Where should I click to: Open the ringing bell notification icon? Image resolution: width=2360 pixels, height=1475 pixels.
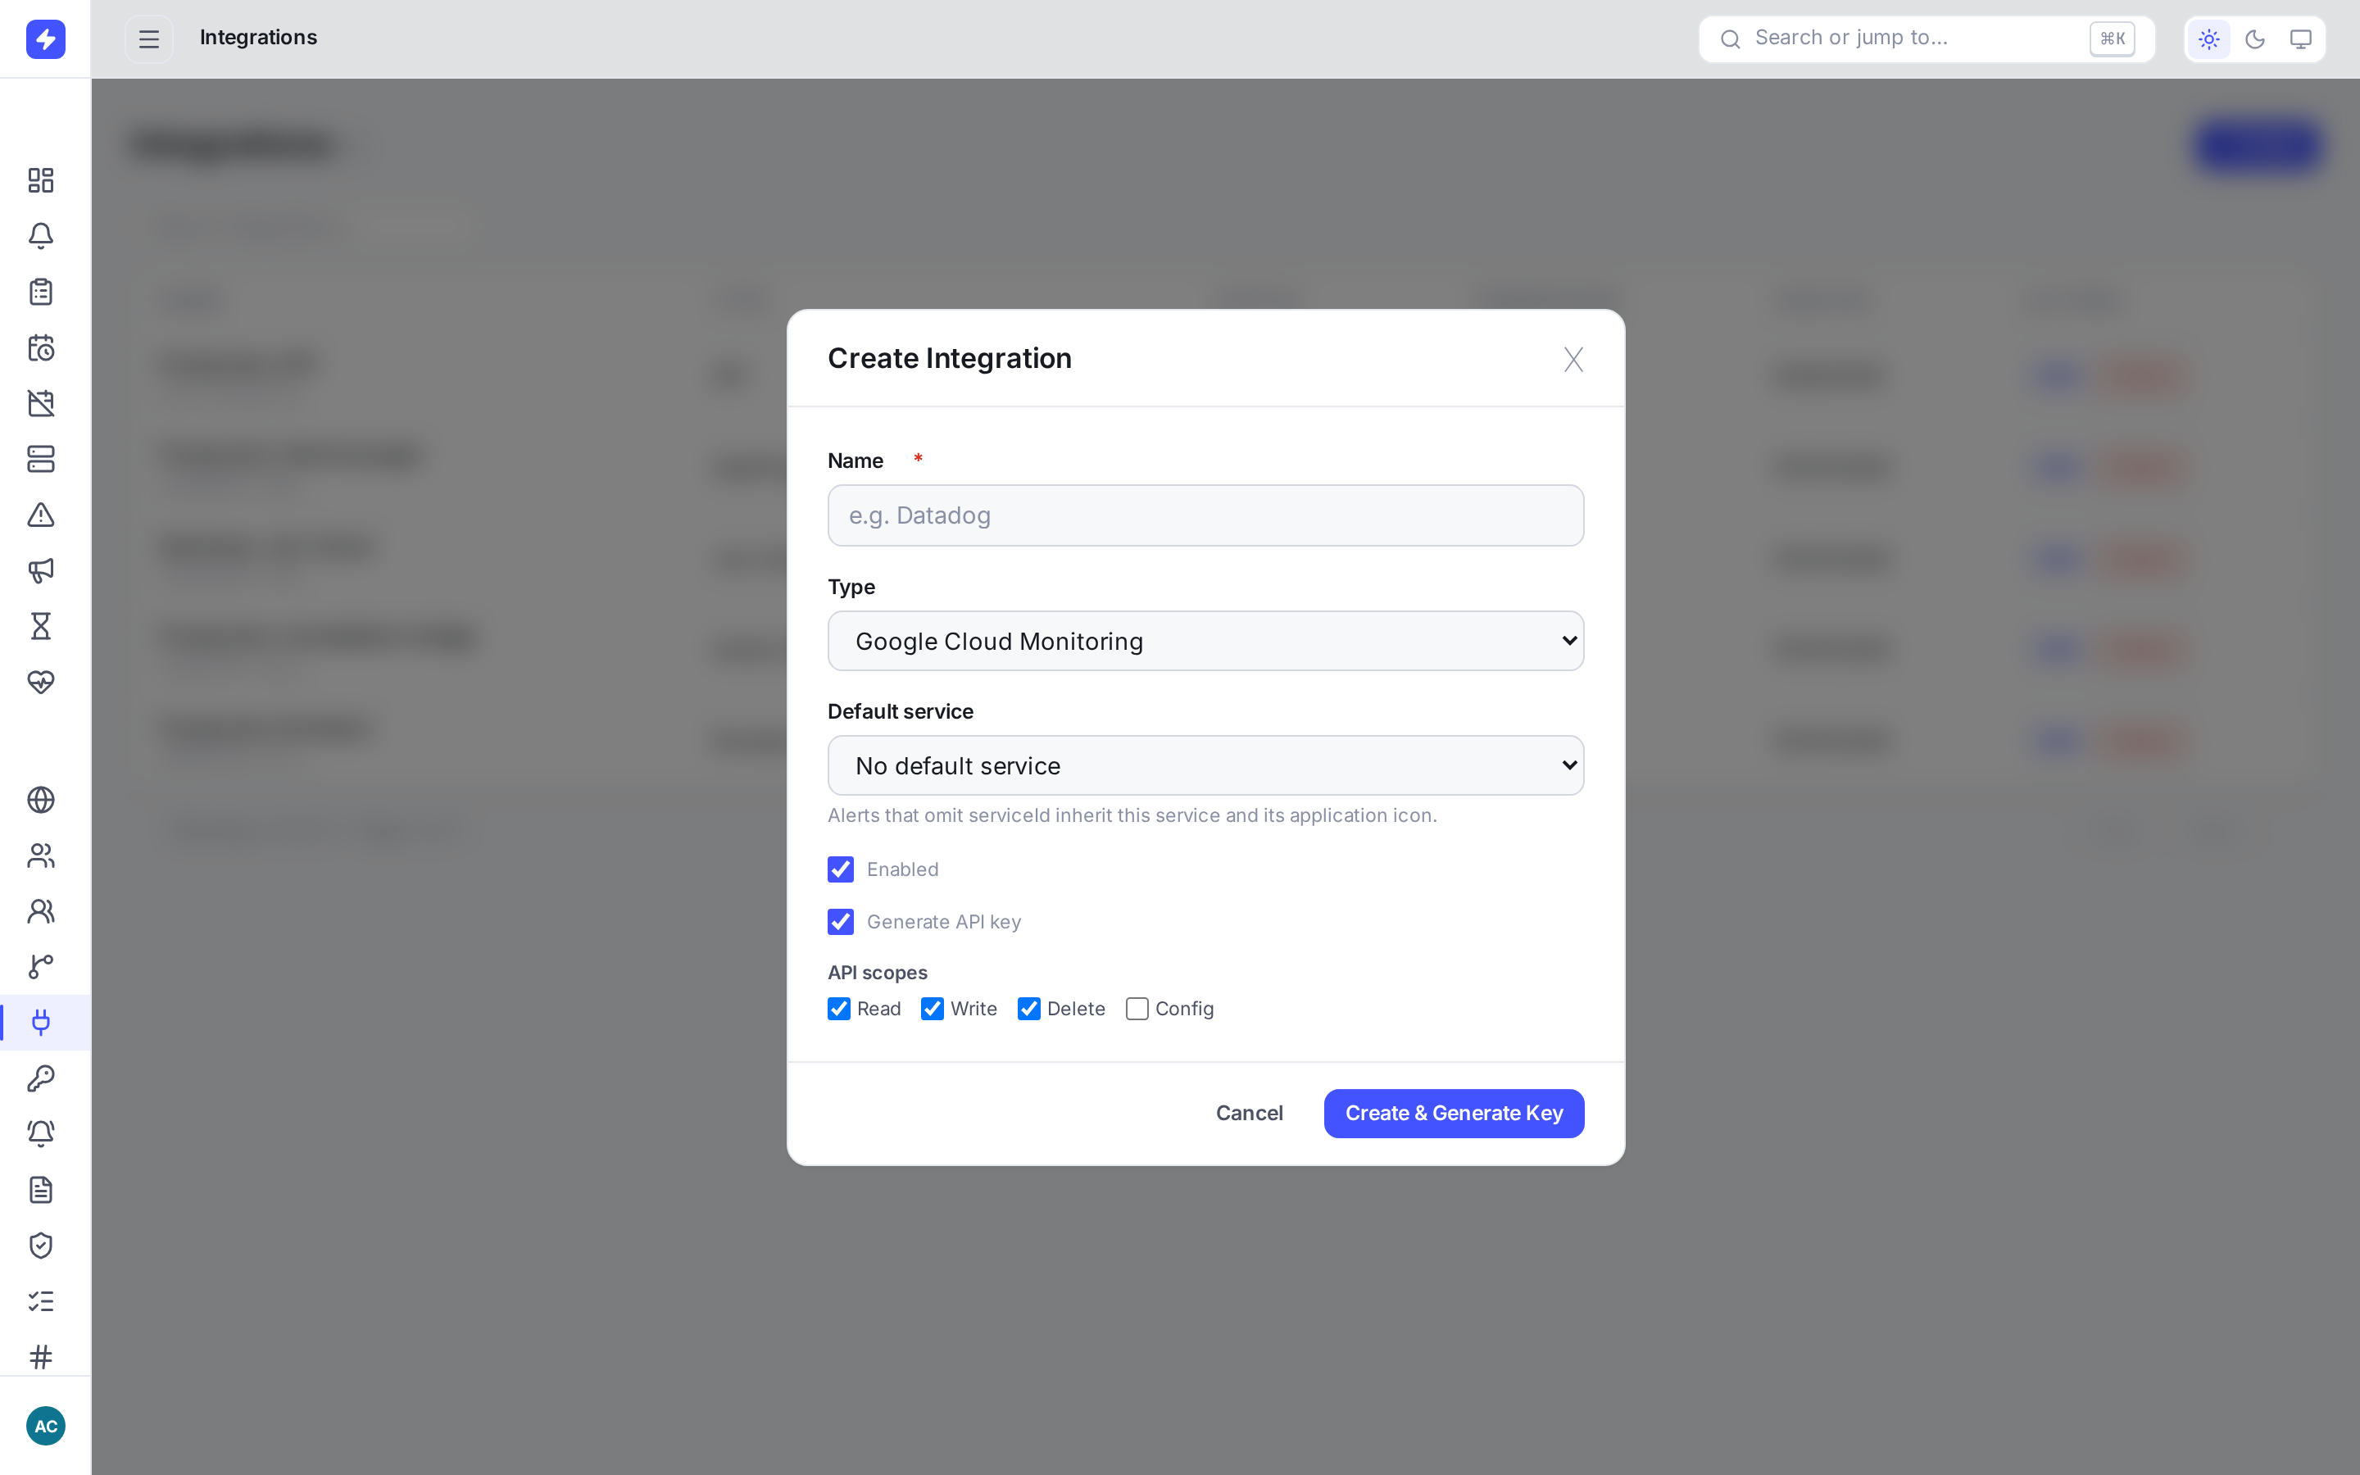click(x=41, y=1133)
